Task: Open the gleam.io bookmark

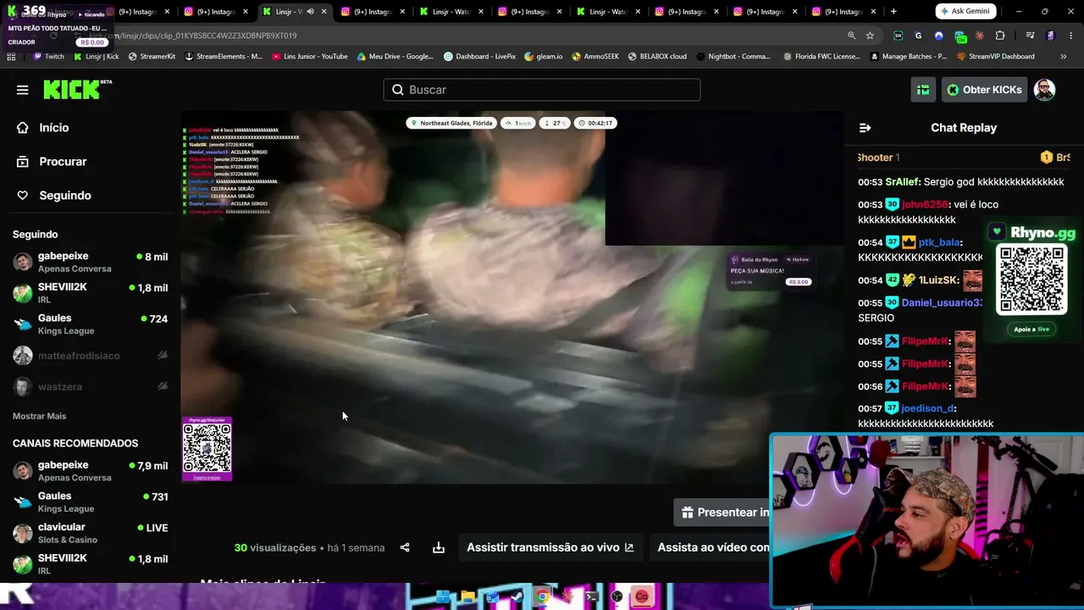Action: pyautogui.click(x=544, y=57)
